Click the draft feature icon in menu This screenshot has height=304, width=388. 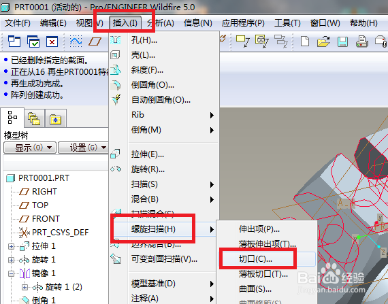point(116,70)
